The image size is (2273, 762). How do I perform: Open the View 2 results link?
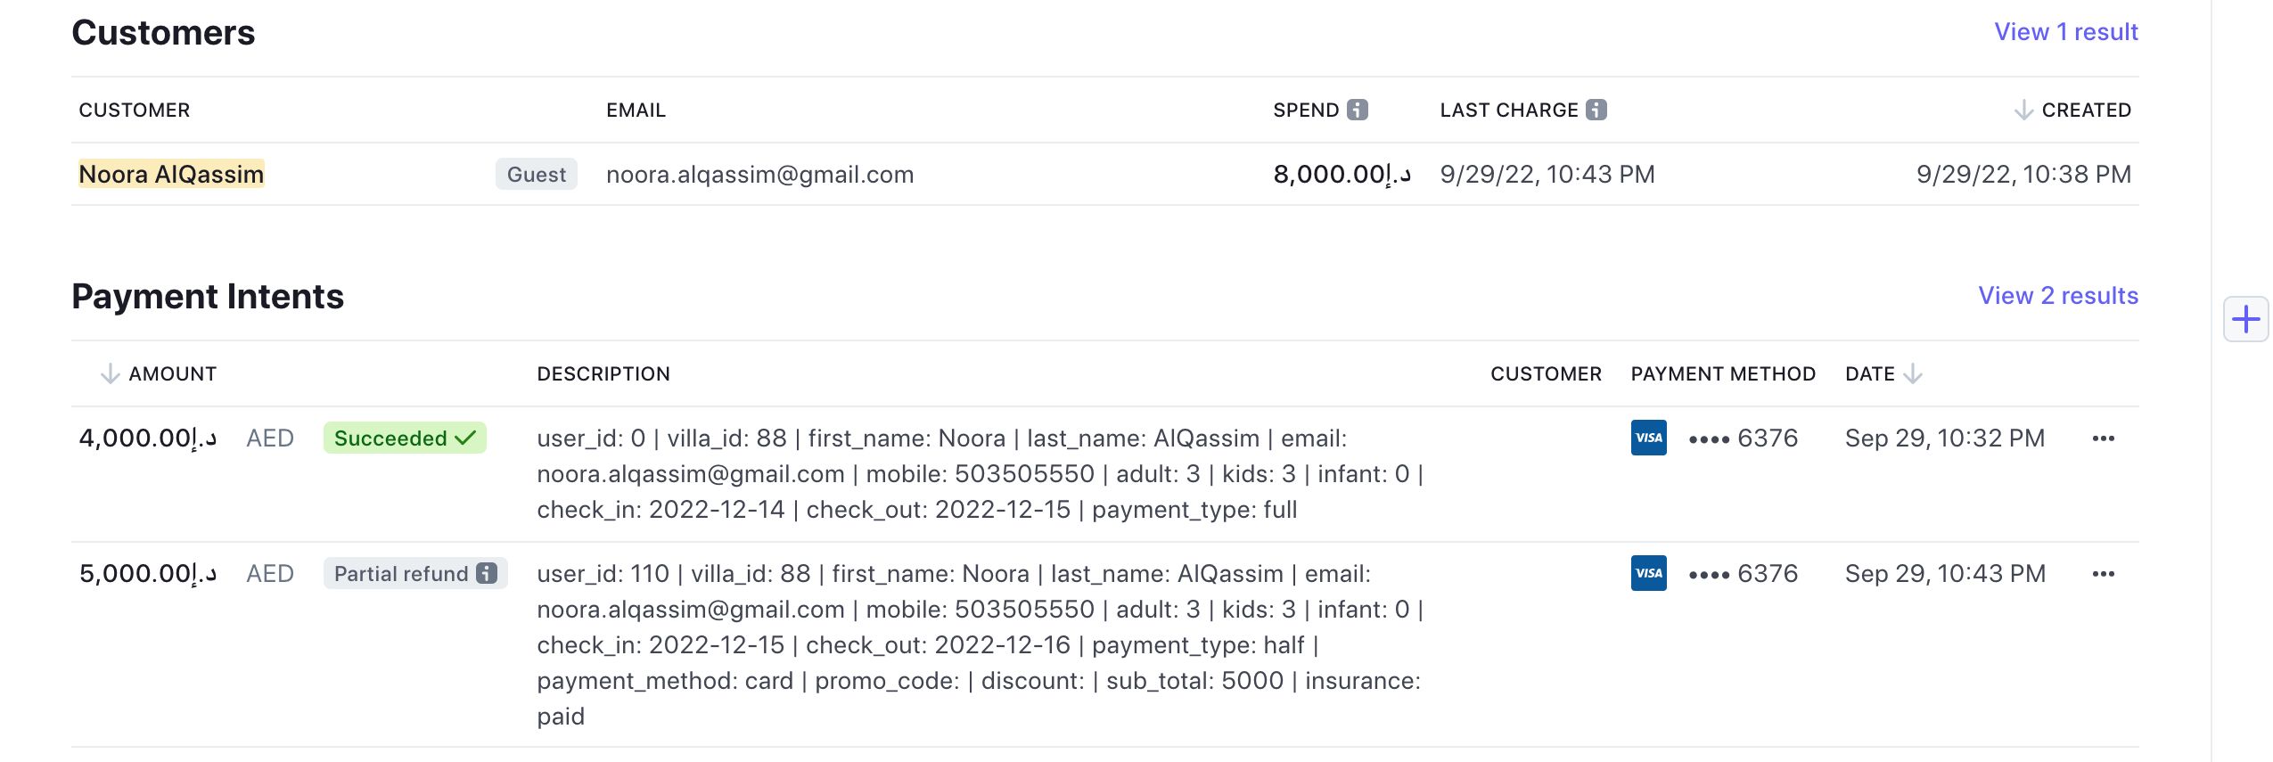2057,296
